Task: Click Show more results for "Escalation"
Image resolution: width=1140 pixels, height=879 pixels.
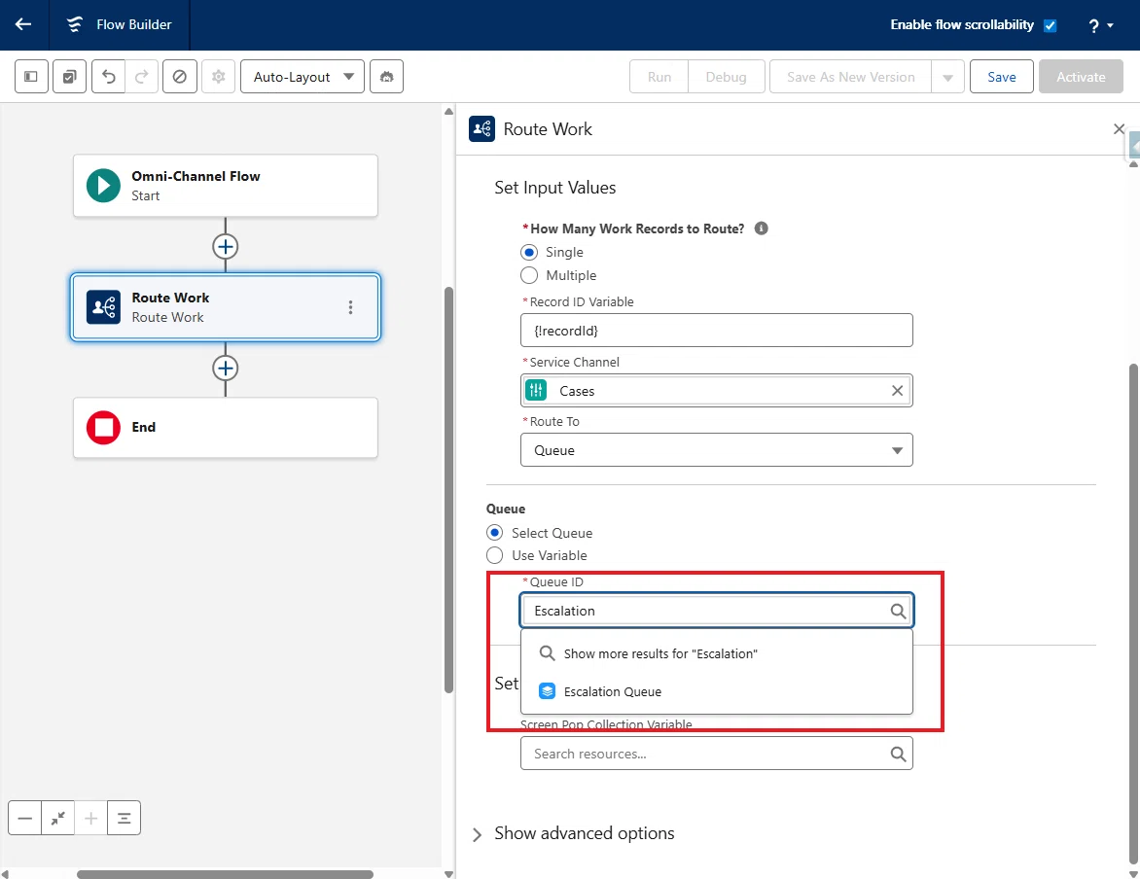Action: 716,653
